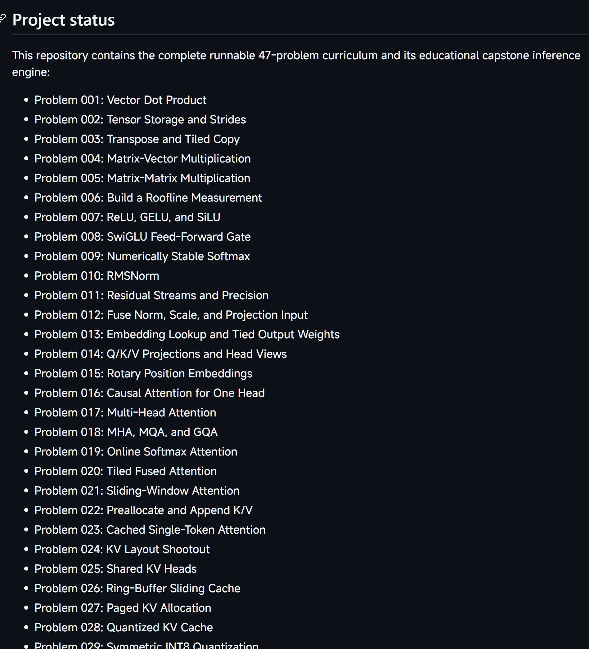
Task: Click the Project status heading
Action: [x=64, y=20]
